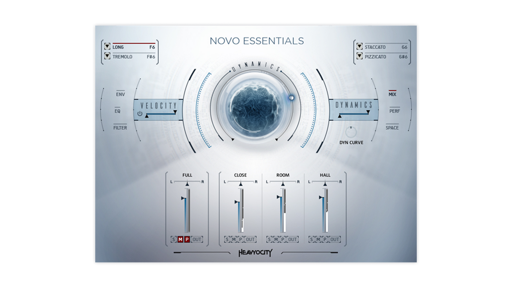This screenshot has height=288, width=512.
Task: Open the TREMOLO articulation dropdown arrow
Action: pos(107,56)
